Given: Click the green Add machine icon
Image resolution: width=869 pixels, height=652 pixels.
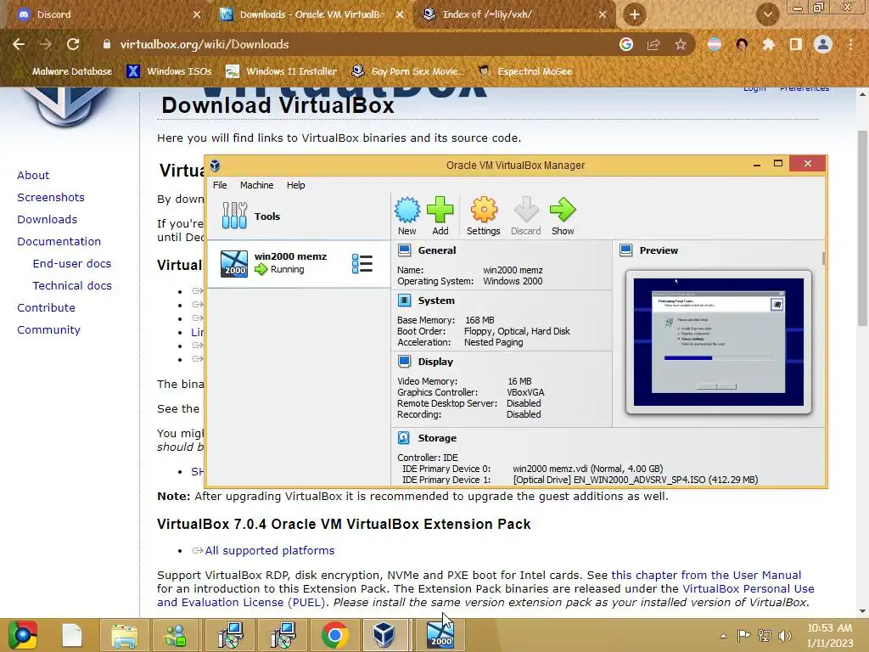Looking at the screenshot, I should point(440,216).
